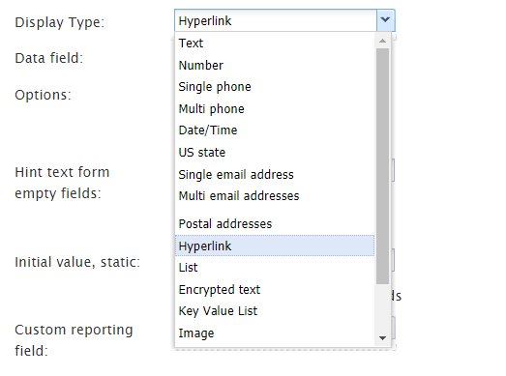This screenshot has height=376, width=506.
Task: Select the Image display type
Action: (275, 333)
